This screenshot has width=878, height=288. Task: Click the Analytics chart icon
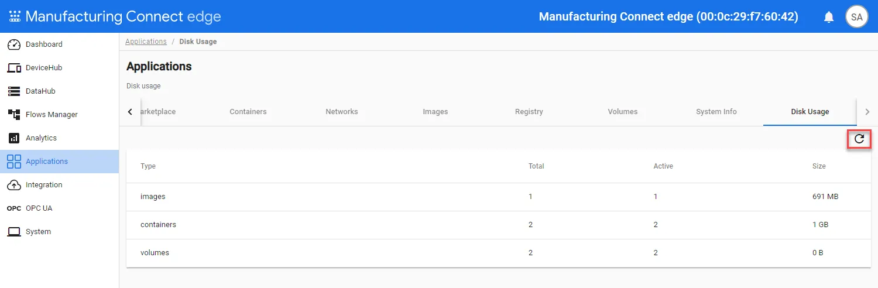coord(14,138)
